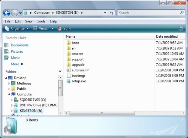Click the Windows disc icon in details pane
The width and height of the screenshot is (188, 138).
click(11, 126)
